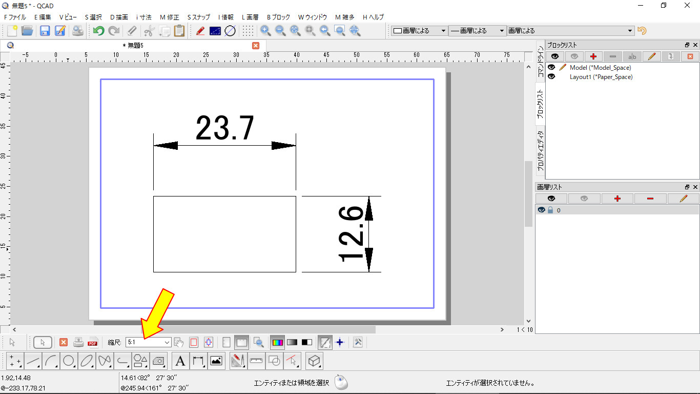Click the red pencil draft mode icon

200,31
